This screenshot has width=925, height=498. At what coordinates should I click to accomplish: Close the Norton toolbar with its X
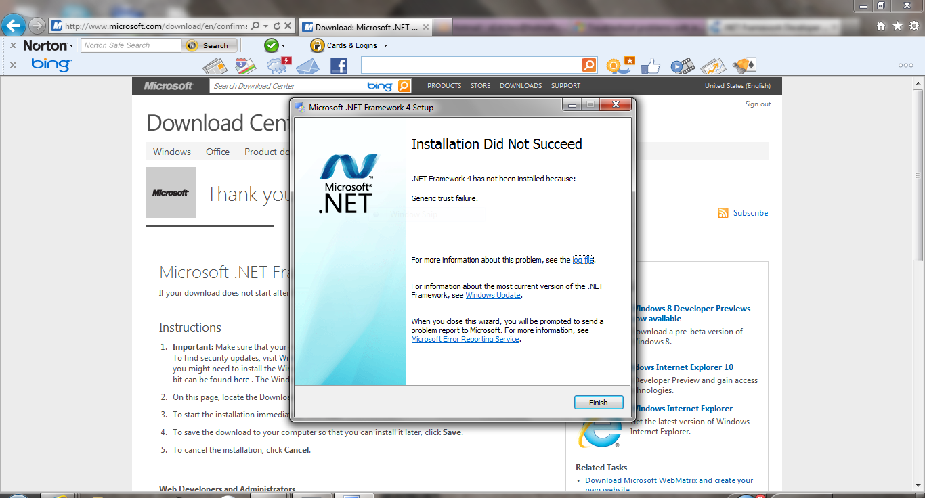13,45
